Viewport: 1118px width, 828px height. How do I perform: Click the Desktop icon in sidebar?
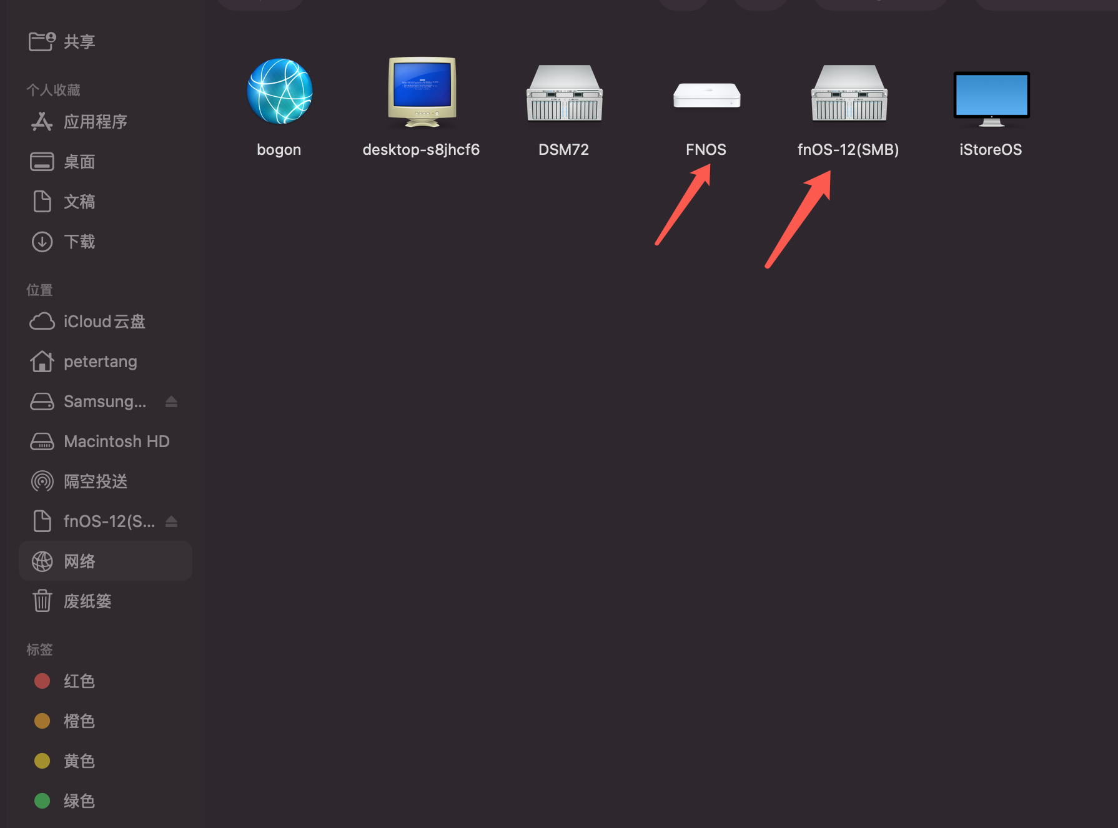coord(42,162)
